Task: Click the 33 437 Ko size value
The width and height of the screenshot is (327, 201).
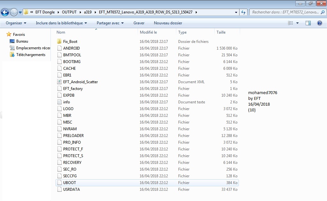Action: pos(229,189)
